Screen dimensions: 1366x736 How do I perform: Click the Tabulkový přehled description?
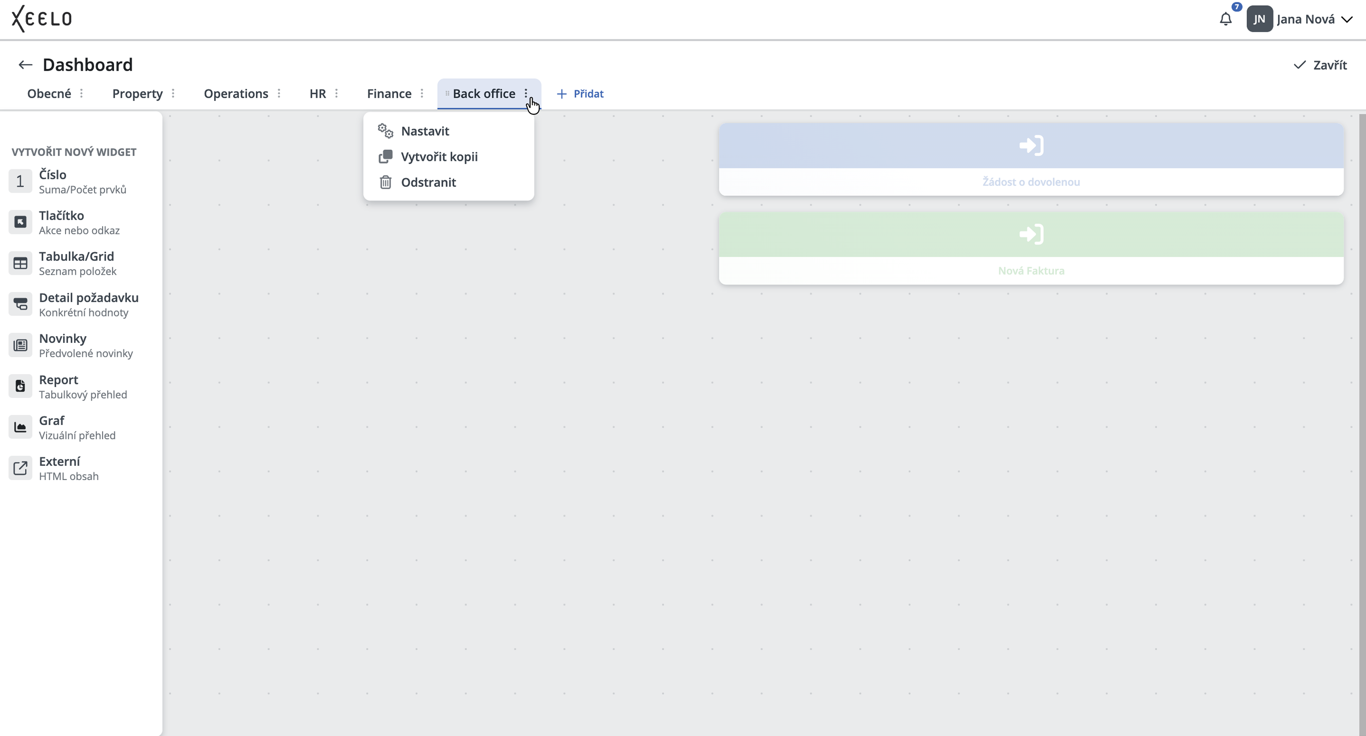pyautogui.click(x=83, y=395)
